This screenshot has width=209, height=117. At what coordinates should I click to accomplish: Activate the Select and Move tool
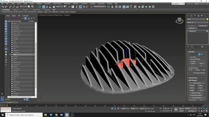point(43,7)
